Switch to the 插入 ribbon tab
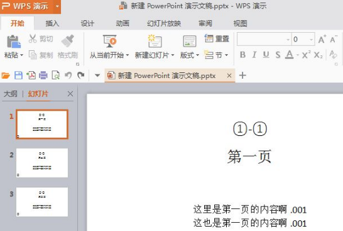The height and width of the screenshot is (231, 343). click(x=52, y=23)
